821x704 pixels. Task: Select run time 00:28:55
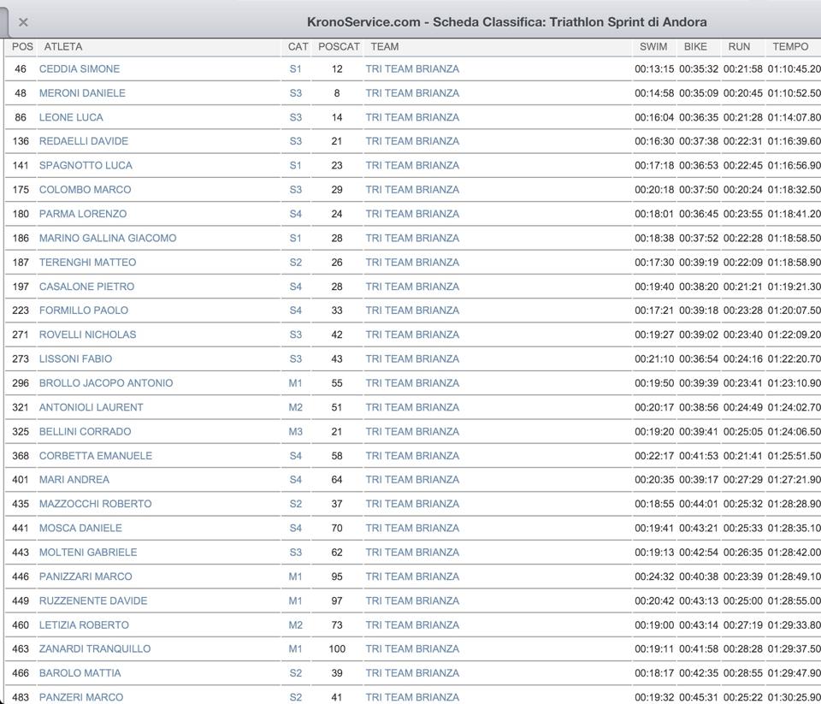[743, 673]
